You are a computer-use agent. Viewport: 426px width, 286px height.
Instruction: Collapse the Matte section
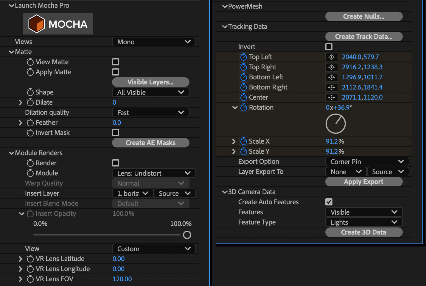12,52
